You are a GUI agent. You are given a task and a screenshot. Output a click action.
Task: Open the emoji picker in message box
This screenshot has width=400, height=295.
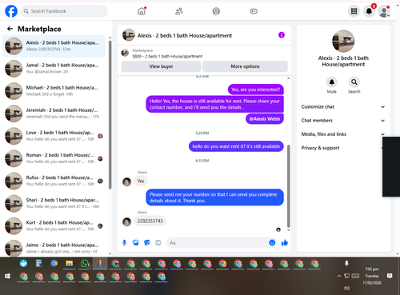tap(272, 242)
